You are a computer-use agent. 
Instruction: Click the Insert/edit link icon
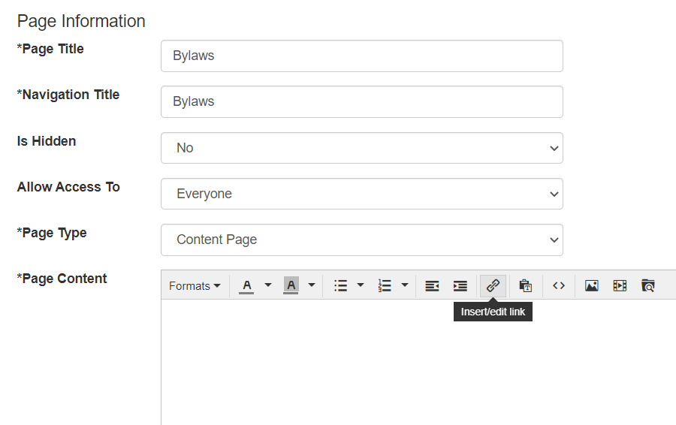493,286
